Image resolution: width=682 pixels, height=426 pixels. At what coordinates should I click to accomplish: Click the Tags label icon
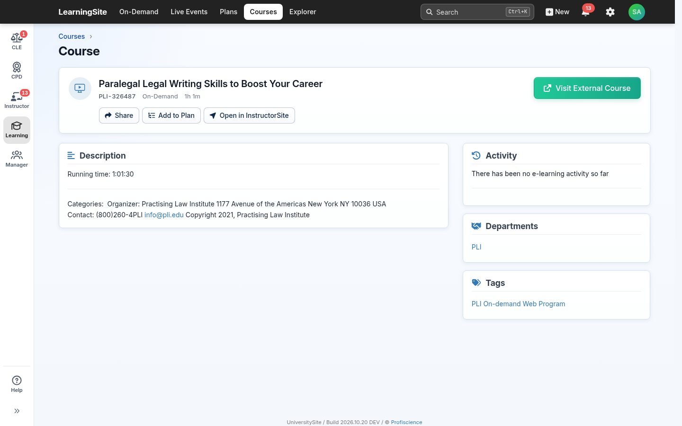476,283
